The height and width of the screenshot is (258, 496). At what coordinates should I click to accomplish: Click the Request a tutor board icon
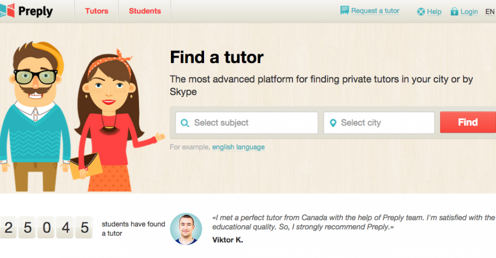point(345,10)
